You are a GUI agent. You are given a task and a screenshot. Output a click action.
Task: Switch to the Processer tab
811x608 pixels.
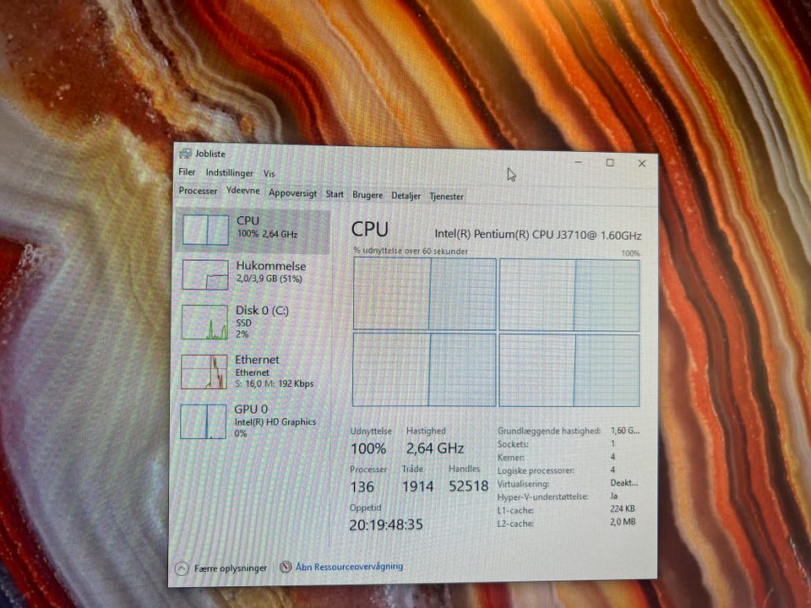[x=198, y=191]
